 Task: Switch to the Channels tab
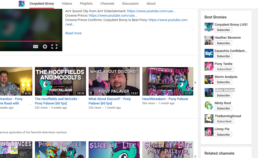[x=107, y=4]
